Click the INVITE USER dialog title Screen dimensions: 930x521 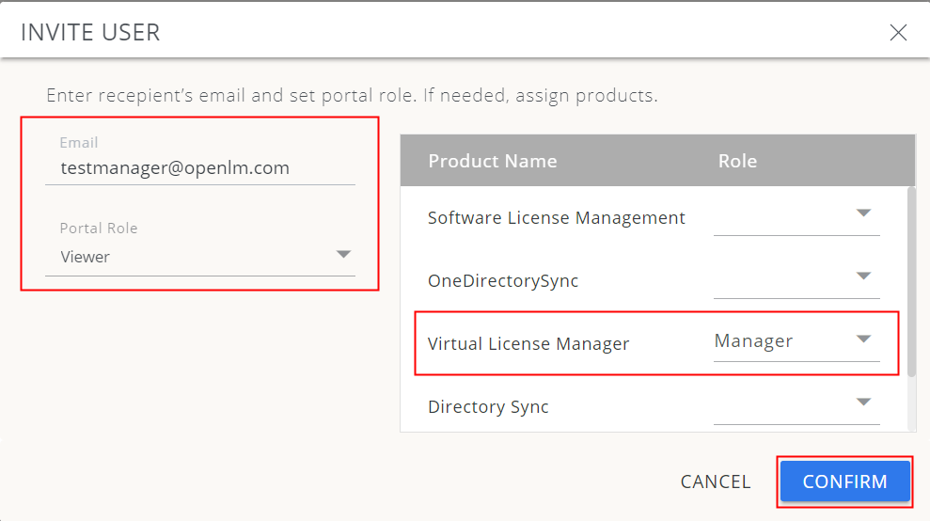click(x=90, y=33)
